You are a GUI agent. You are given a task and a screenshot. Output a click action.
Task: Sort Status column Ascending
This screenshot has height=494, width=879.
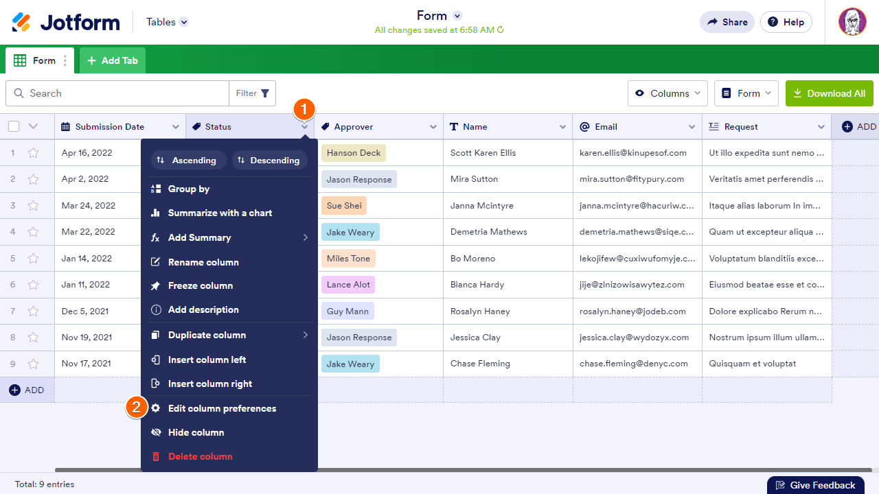pyautogui.click(x=188, y=160)
